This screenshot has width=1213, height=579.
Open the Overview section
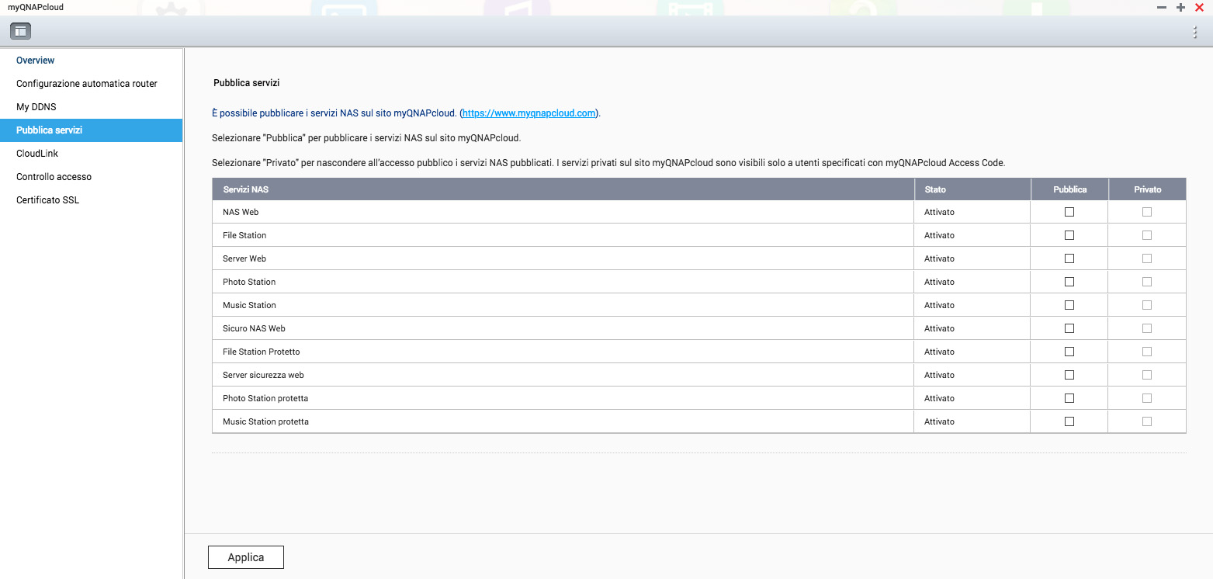coord(36,61)
